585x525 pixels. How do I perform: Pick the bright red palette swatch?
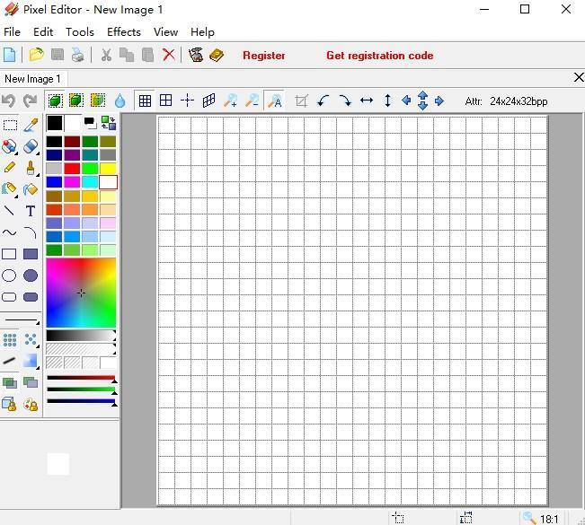point(72,169)
